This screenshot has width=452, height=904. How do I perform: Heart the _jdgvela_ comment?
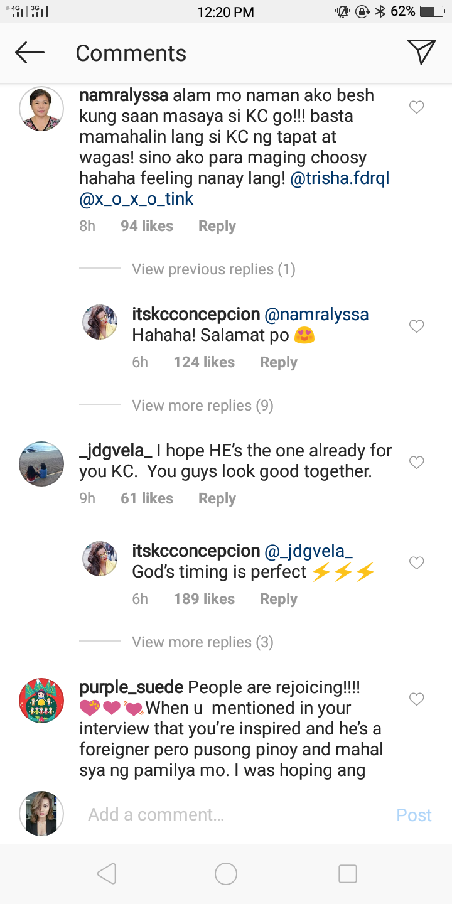(x=416, y=463)
